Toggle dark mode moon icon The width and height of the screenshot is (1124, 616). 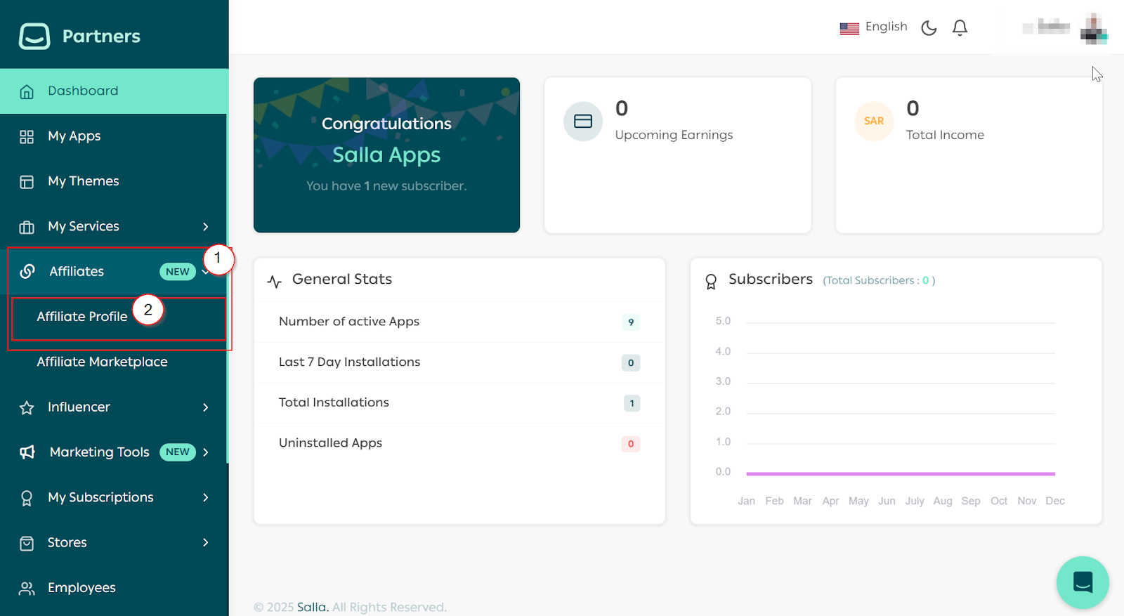[929, 27]
